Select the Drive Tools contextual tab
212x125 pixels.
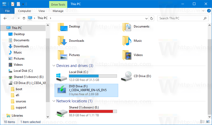pyautogui.click(x=58, y=5)
